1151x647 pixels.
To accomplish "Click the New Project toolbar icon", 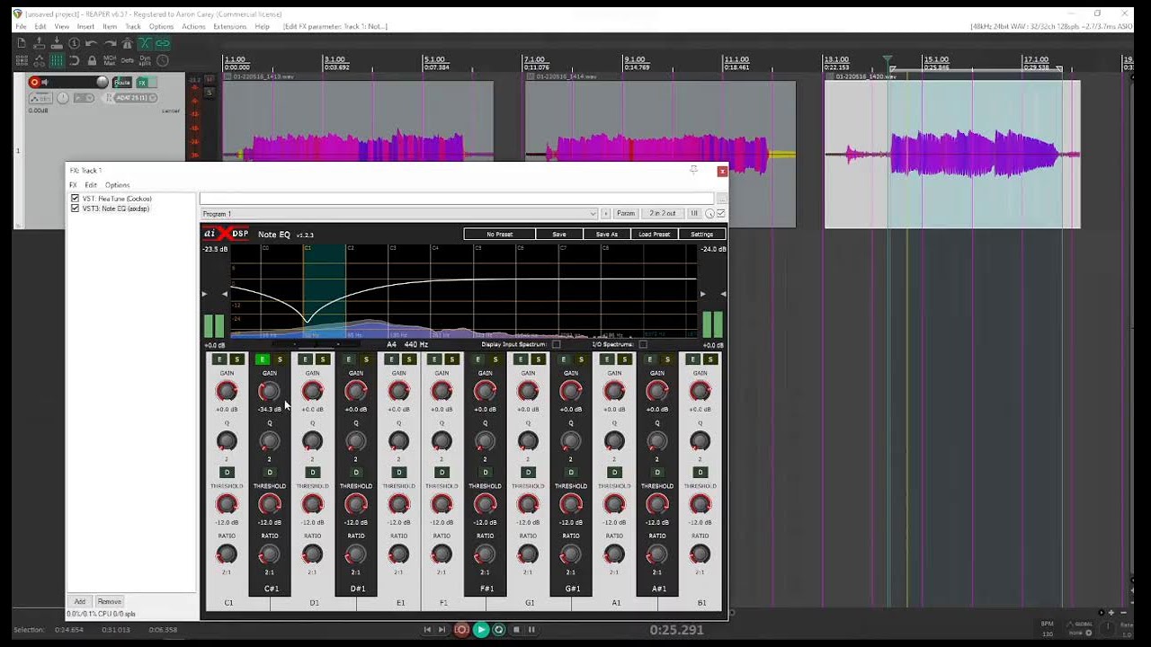I will (x=21, y=43).
